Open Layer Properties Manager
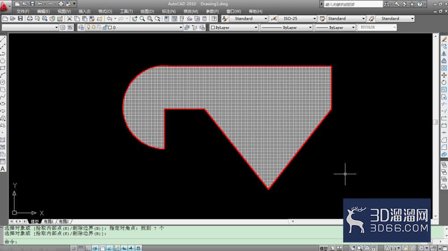448x251 pixels. [x=81, y=27]
